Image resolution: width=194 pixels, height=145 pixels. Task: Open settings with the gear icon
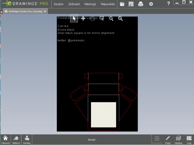click(x=151, y=4)
